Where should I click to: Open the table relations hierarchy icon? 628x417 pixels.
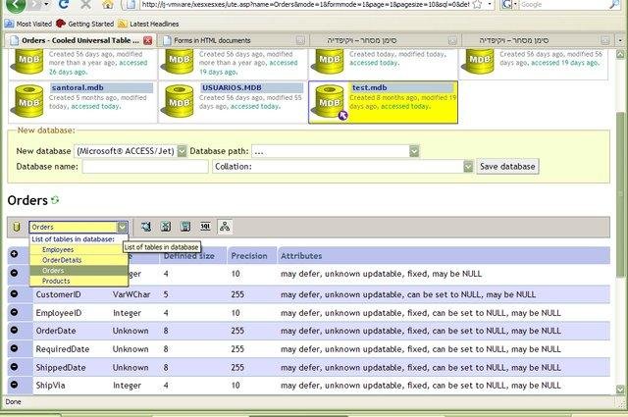click(x=225, y=227)
